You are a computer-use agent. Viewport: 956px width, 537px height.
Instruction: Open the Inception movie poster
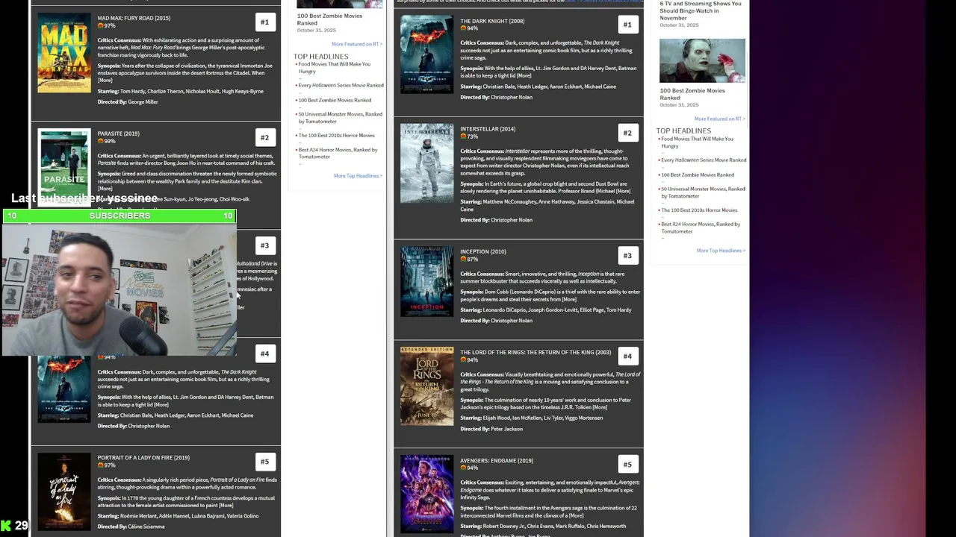click(426, 281)
